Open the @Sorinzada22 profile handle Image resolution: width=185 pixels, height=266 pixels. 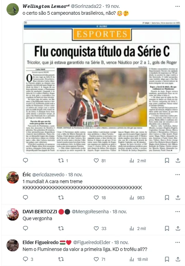pyautogui.click(x=86, y=6)
